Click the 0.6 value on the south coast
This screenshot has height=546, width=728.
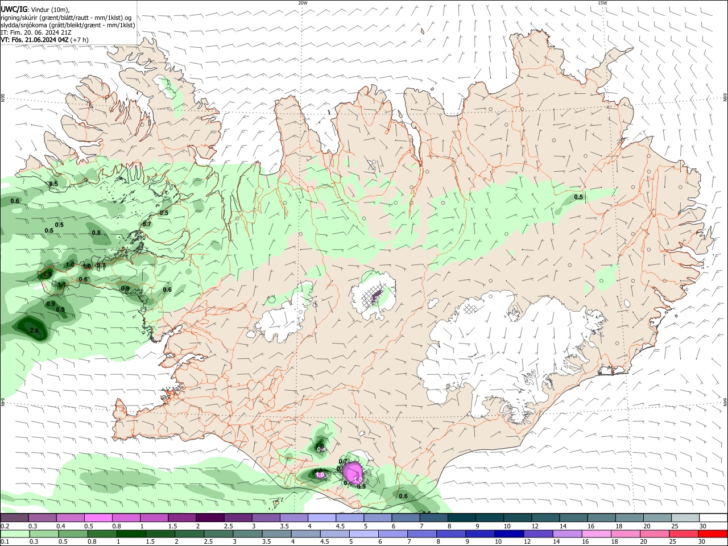click(403, 496)
